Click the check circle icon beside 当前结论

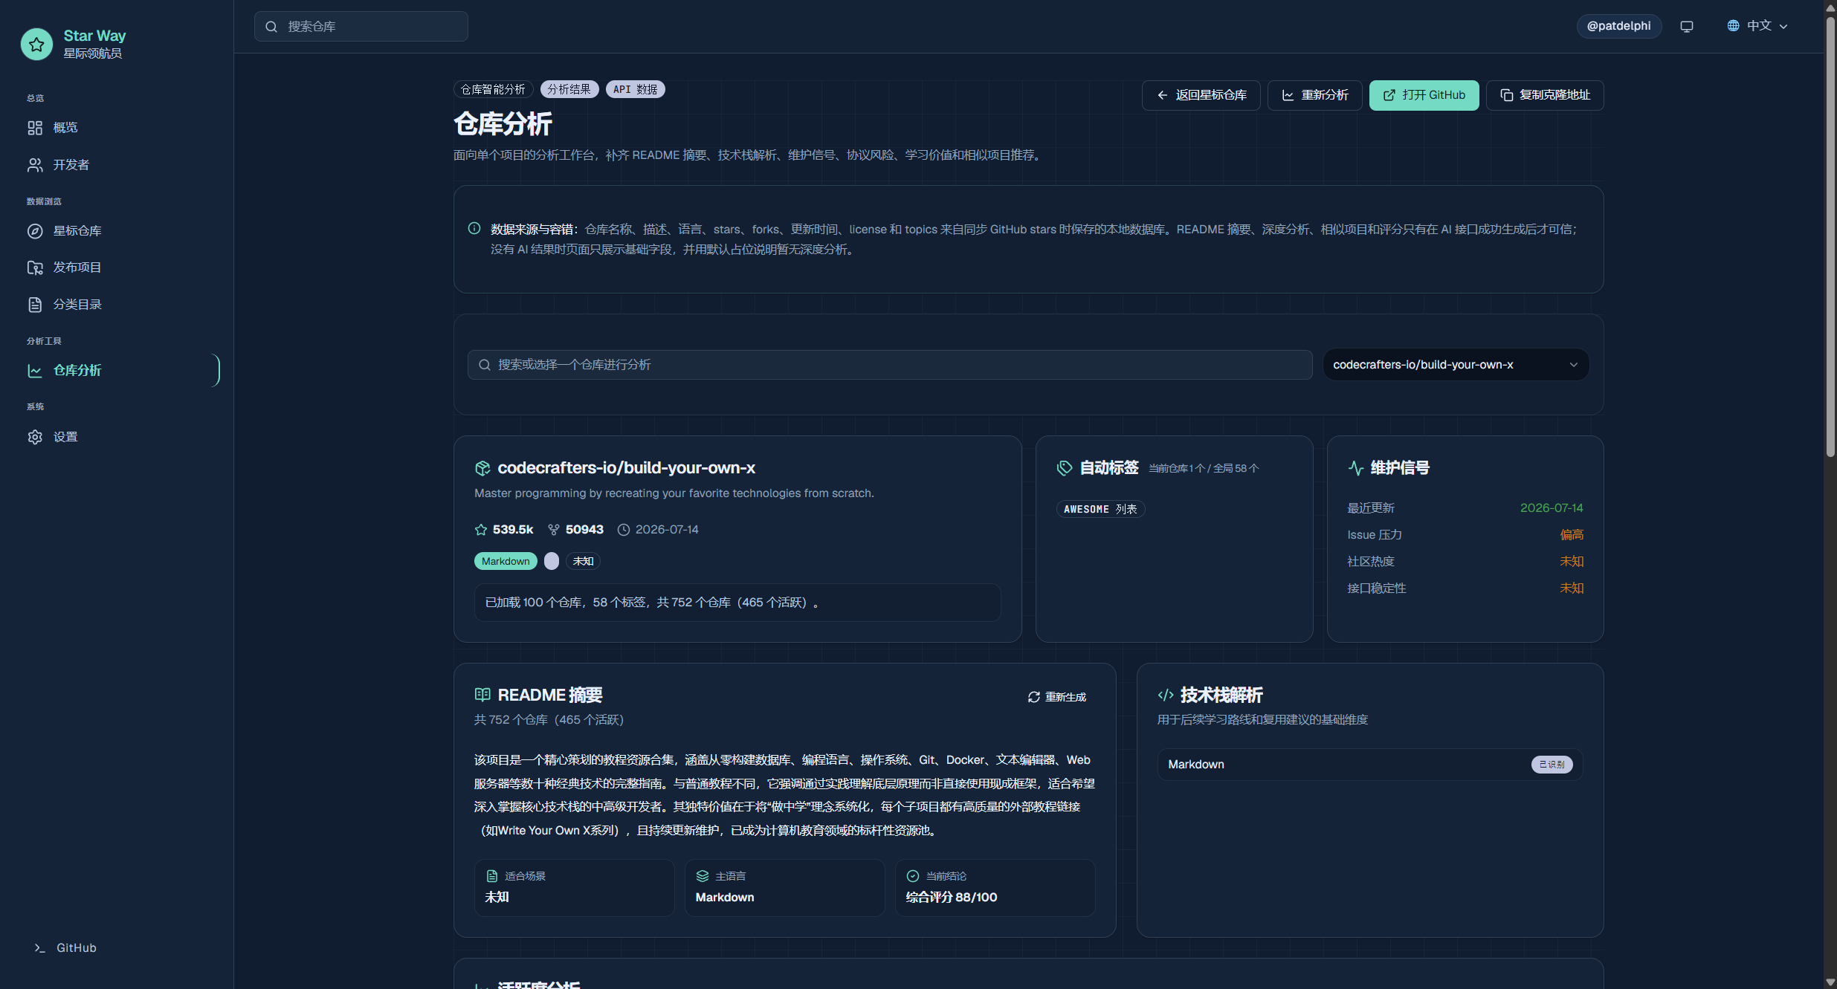point(913,876)
